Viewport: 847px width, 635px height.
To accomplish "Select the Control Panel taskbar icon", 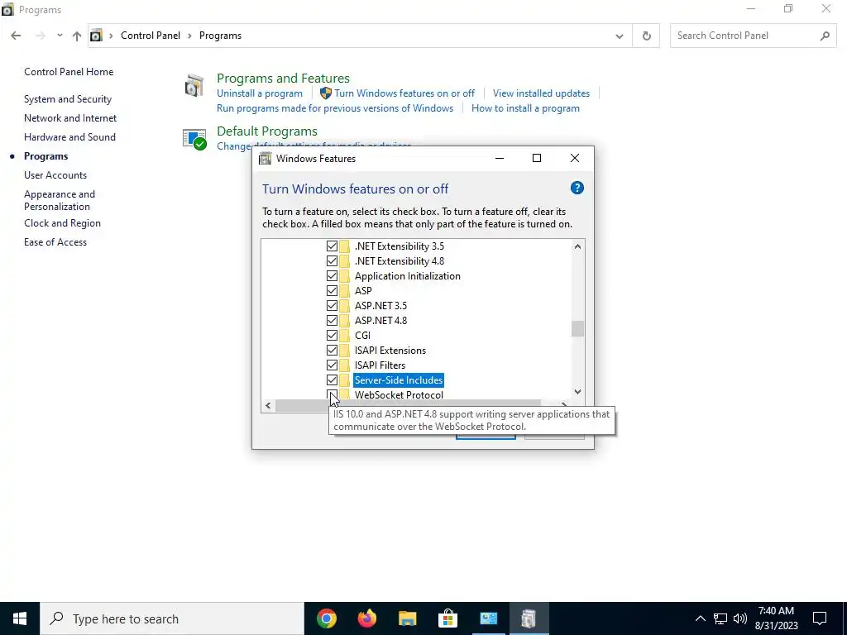I will [x=488, y=618].
